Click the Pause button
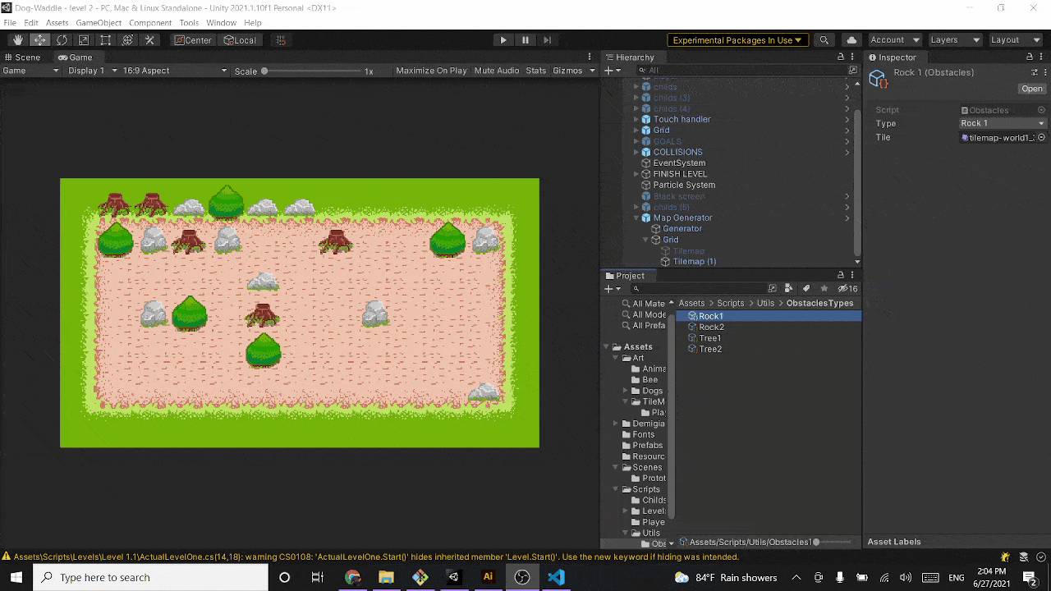Image resolution: width=1051 pixels, height=591 pixels. [525, 40]
